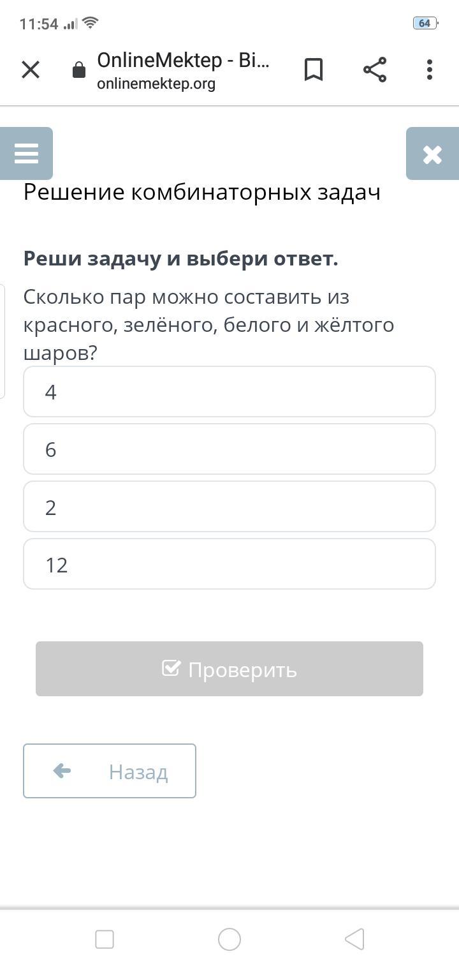Select answer option 12

229,564
